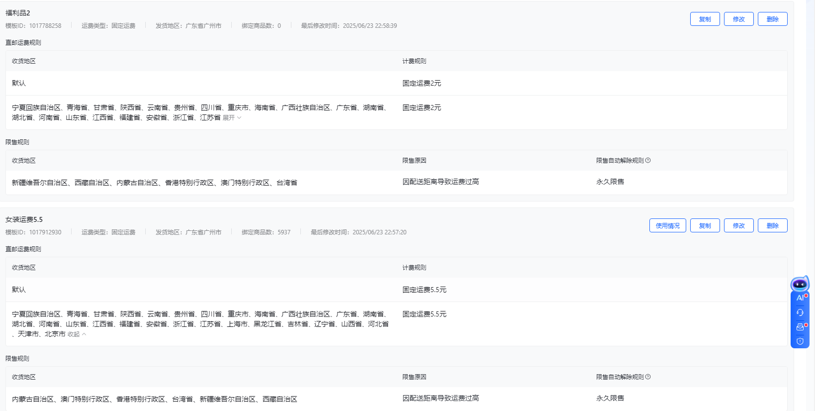Screen dimensions: 815x411
Task: Click 默认 row under 女装运费5.5
Action: pyautogui.click(x=396, y=290)
